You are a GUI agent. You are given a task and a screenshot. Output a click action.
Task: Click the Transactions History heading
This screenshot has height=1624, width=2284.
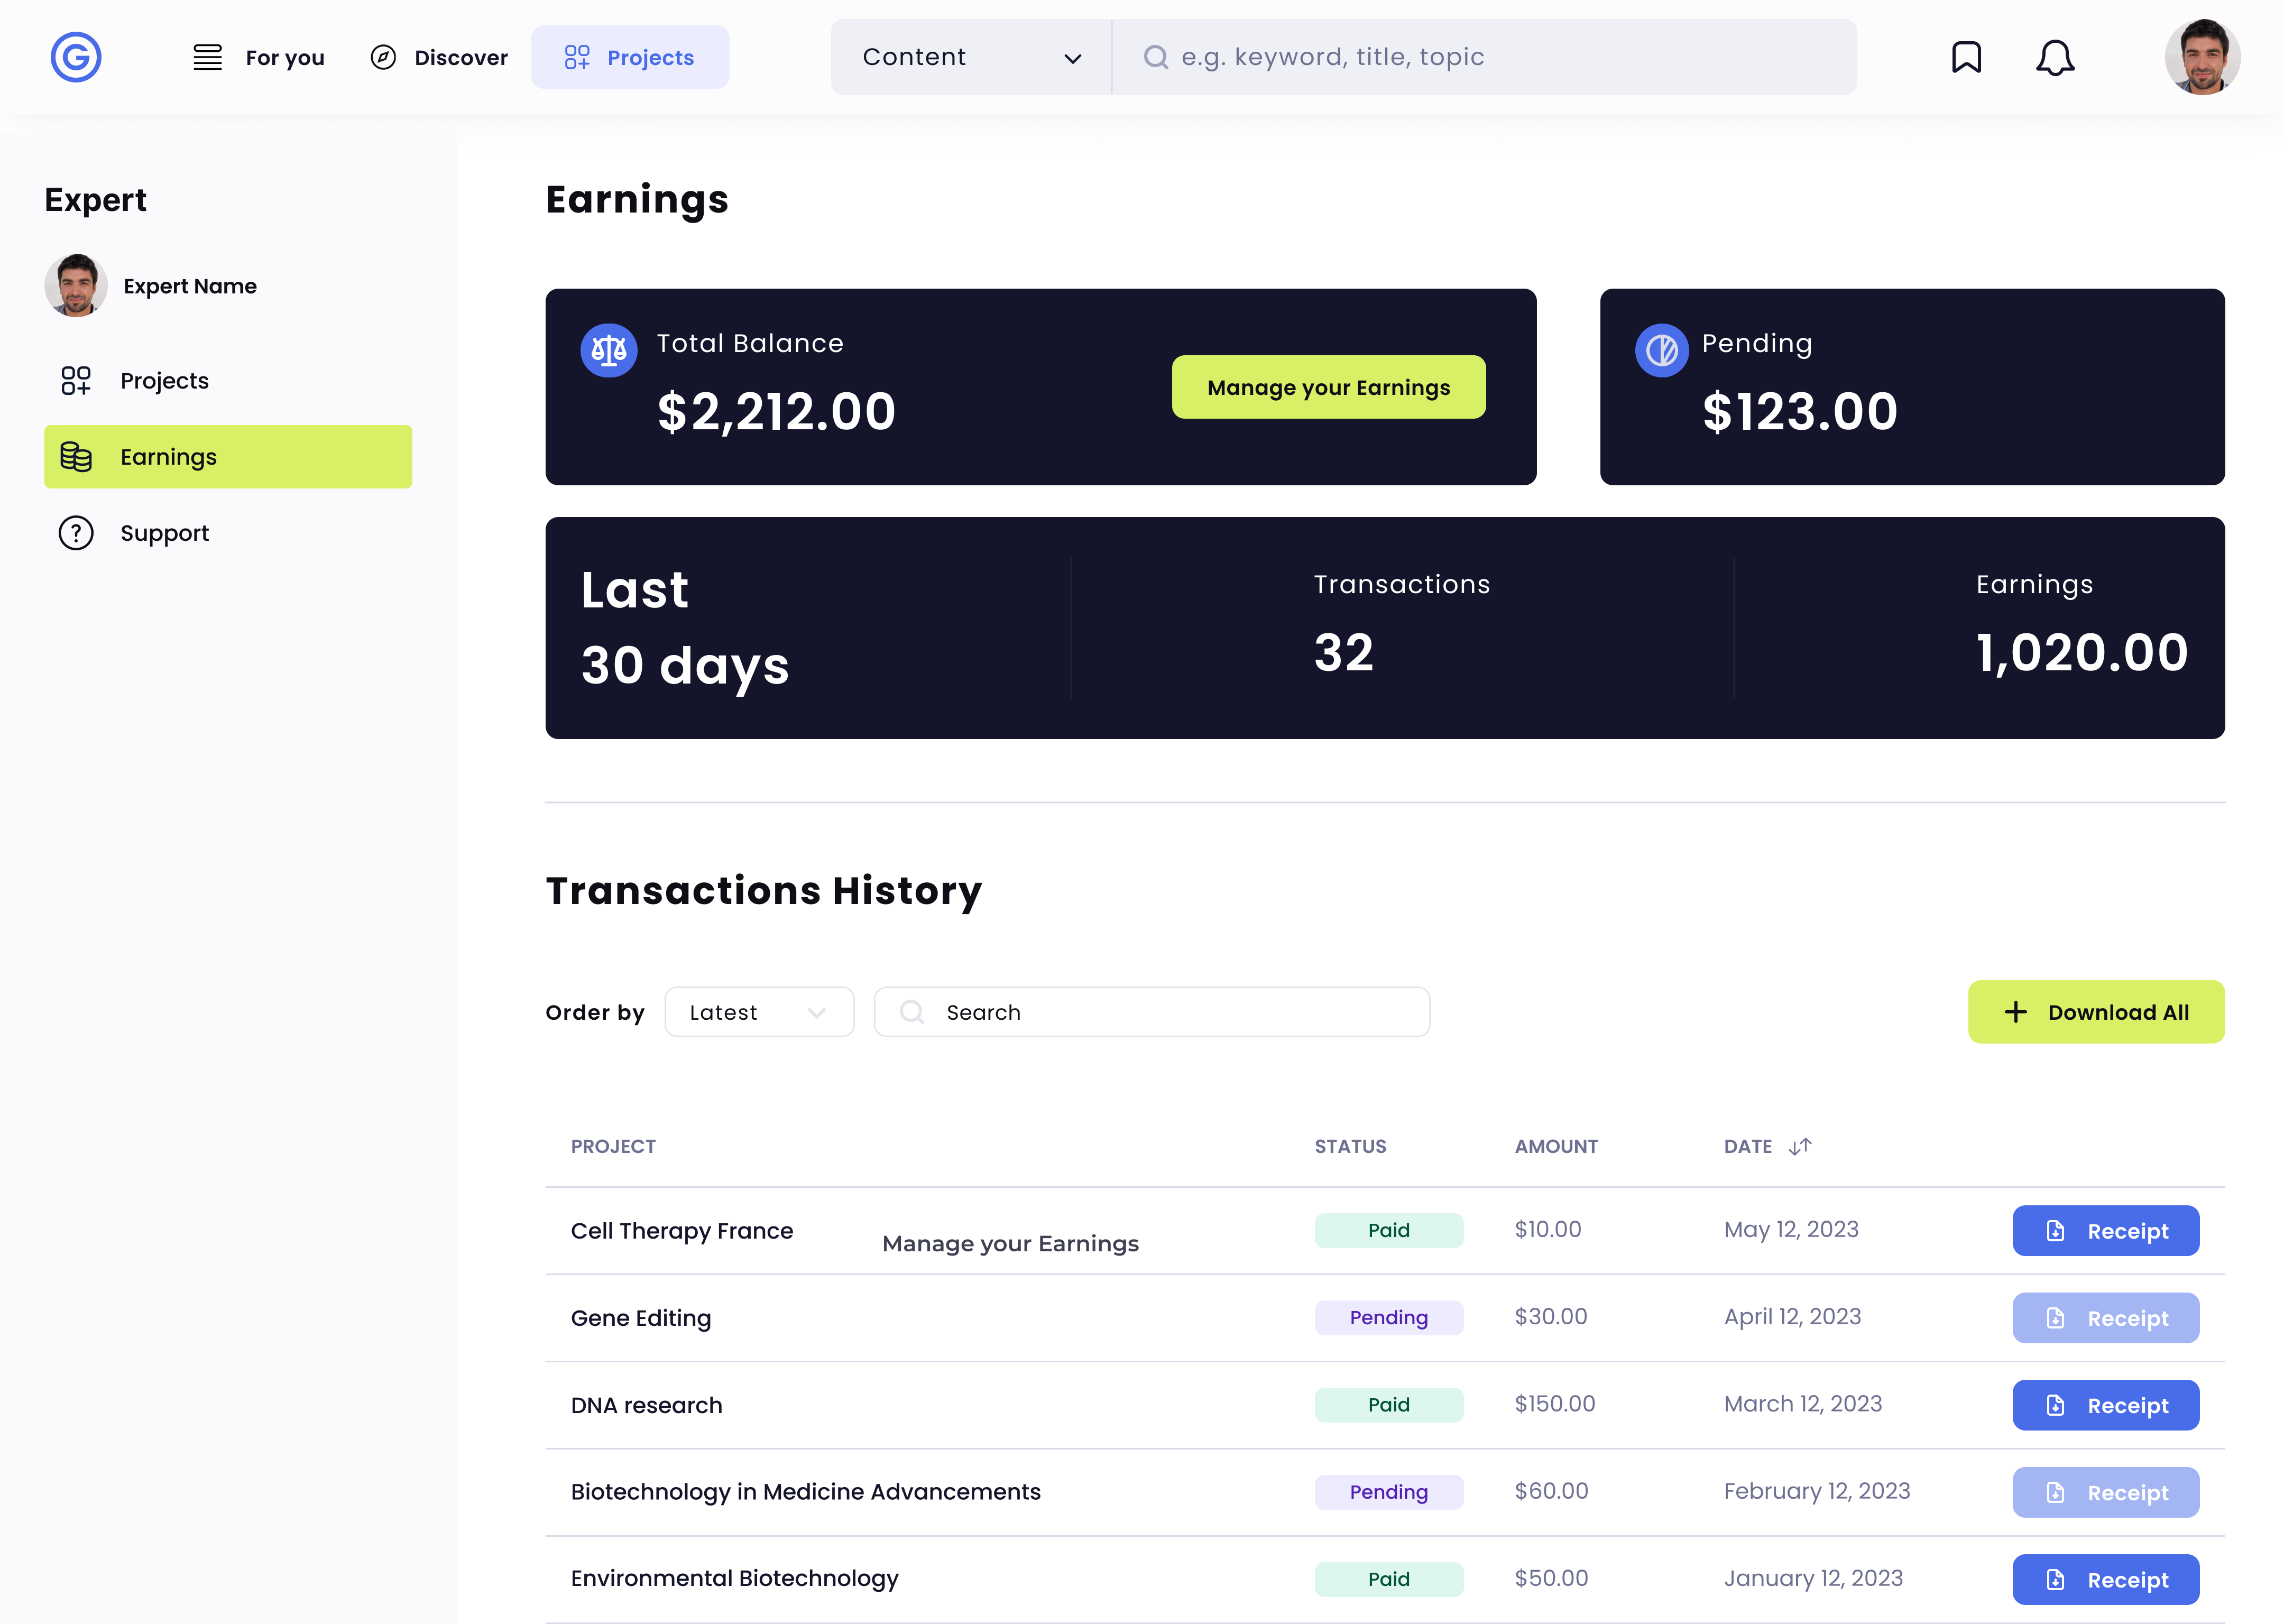[x=764, y=891]
